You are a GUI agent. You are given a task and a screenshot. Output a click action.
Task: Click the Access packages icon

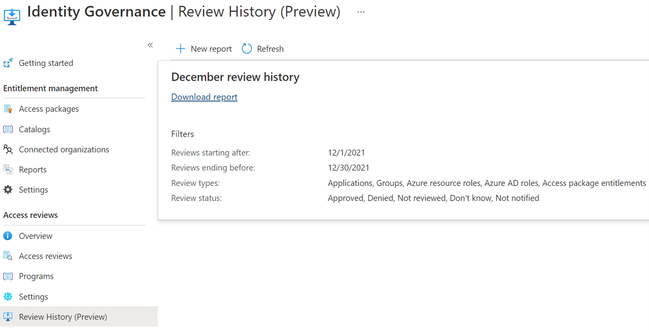[8, 109]
